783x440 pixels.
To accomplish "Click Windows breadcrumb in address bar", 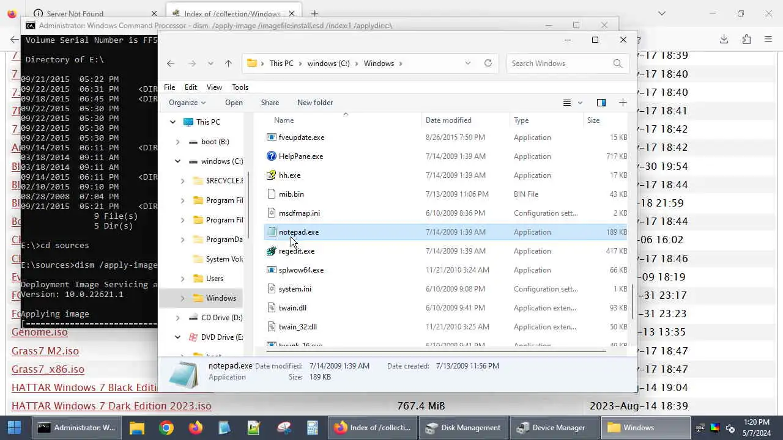I will pyautogui.click(x=379, y=64).
